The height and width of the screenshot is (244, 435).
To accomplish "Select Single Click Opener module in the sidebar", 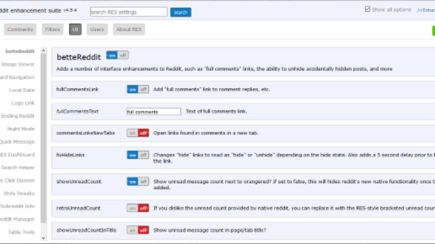I will [17, 180].
